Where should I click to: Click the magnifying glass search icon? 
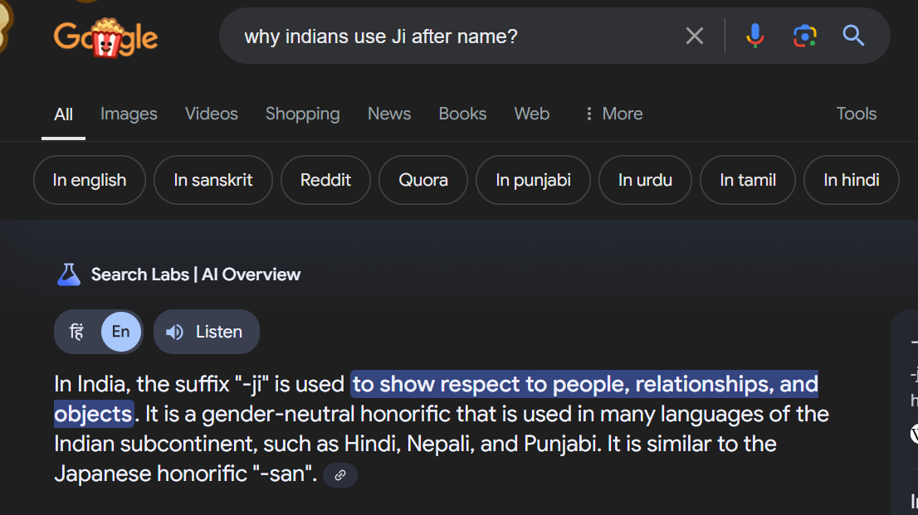click(x=853, y=36)
